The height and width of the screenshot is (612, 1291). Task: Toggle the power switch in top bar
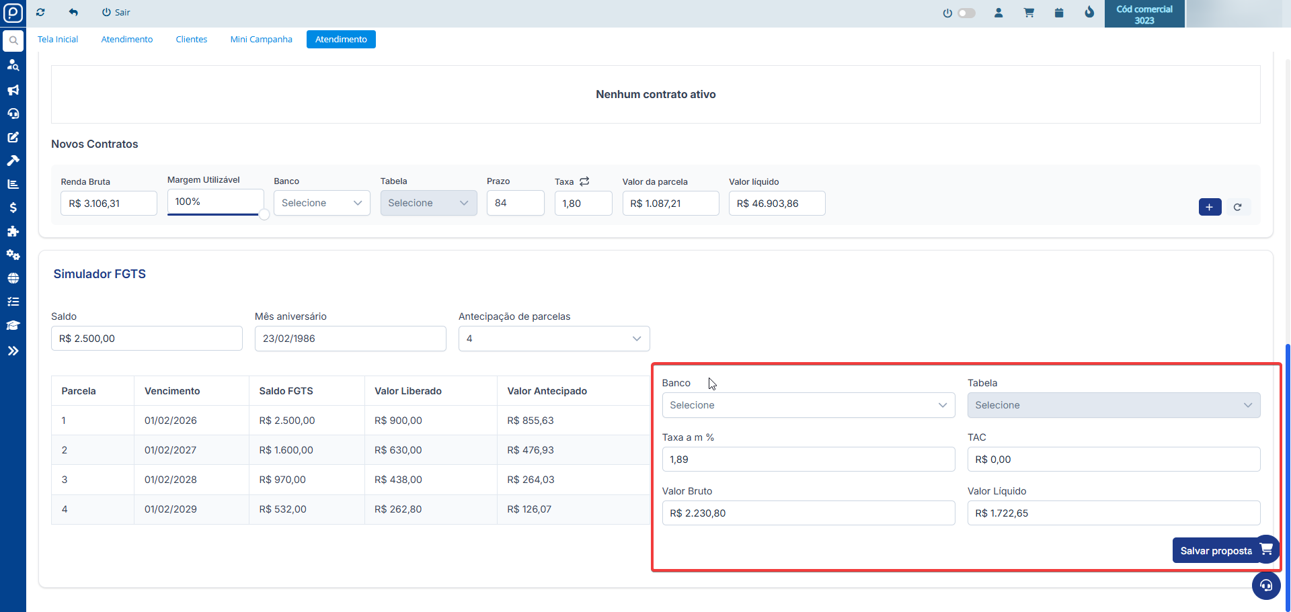[966, 13]
